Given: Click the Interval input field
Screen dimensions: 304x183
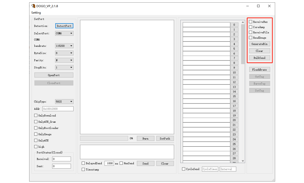Looking at the screenshot, I should point(228,169).
